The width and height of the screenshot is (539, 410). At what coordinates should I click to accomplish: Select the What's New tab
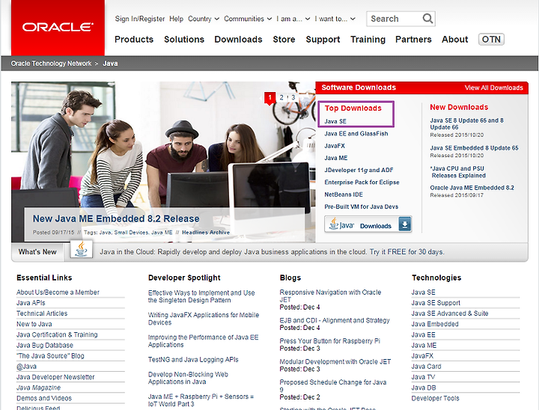37,252
